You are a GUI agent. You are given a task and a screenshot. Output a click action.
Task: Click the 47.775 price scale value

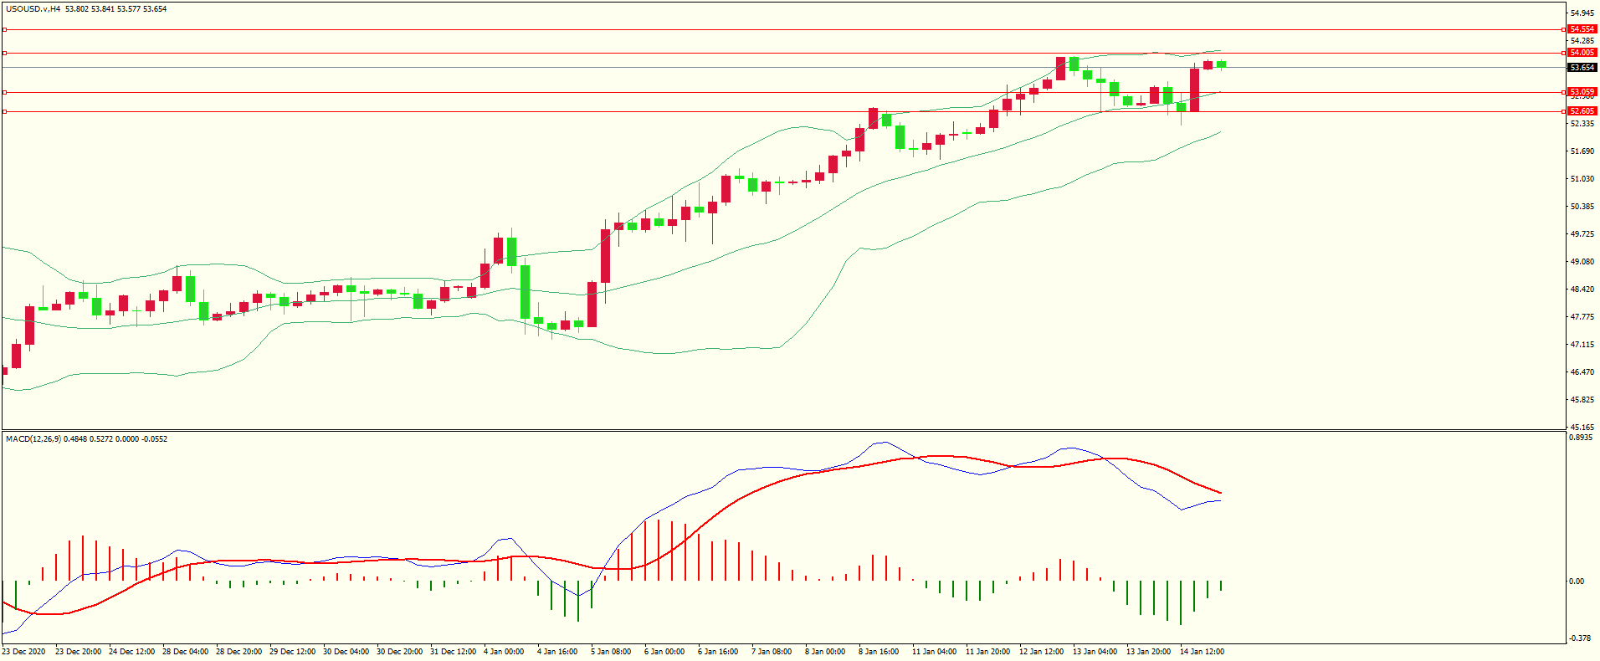tap(1582, 317)
